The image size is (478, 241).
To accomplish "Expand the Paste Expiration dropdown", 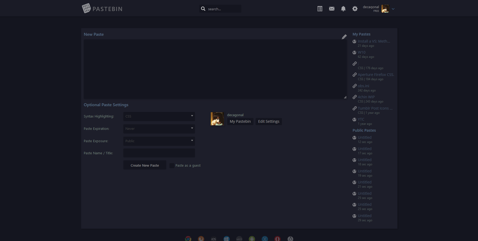I will [x=159, y=129].
